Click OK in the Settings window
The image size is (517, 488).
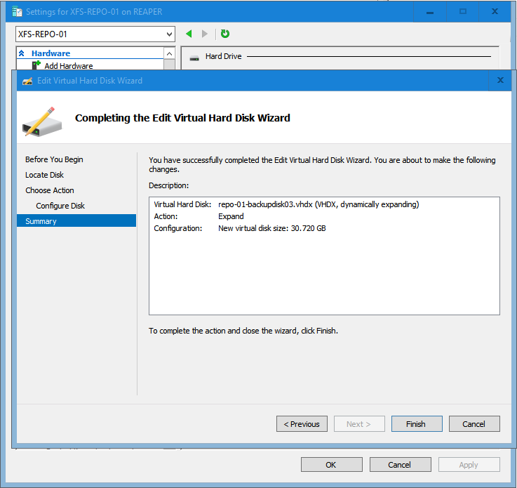point(331,465)
